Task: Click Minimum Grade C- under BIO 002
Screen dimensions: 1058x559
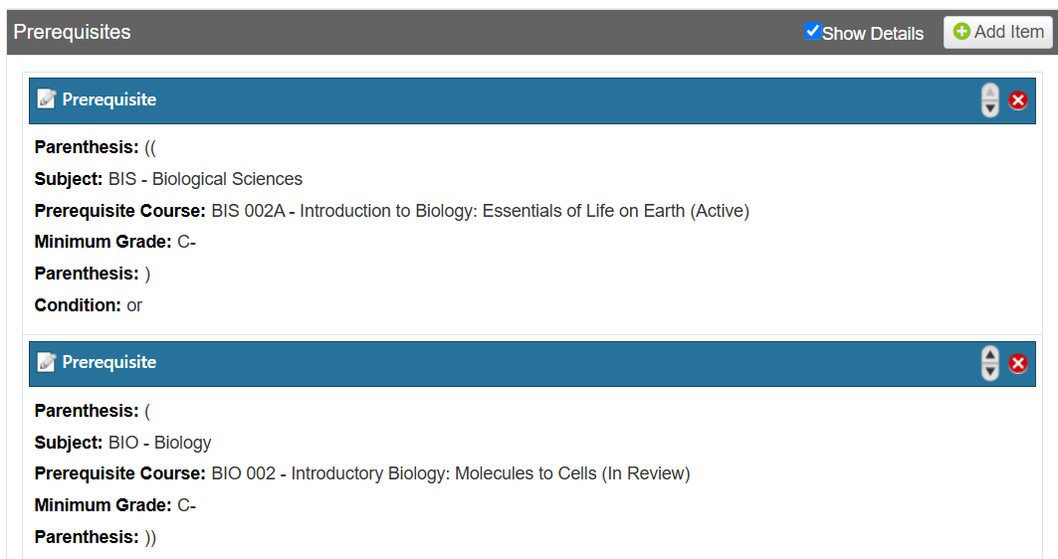Action: 186,505
